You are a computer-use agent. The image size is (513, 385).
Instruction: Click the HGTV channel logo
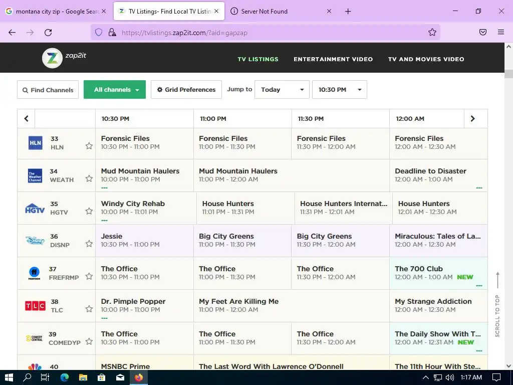(x=35, y=209)
